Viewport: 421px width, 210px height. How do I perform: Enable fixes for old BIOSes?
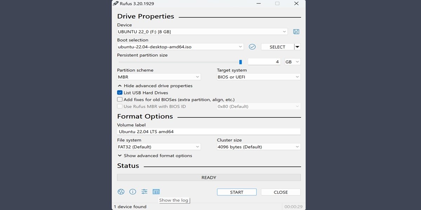120,99
